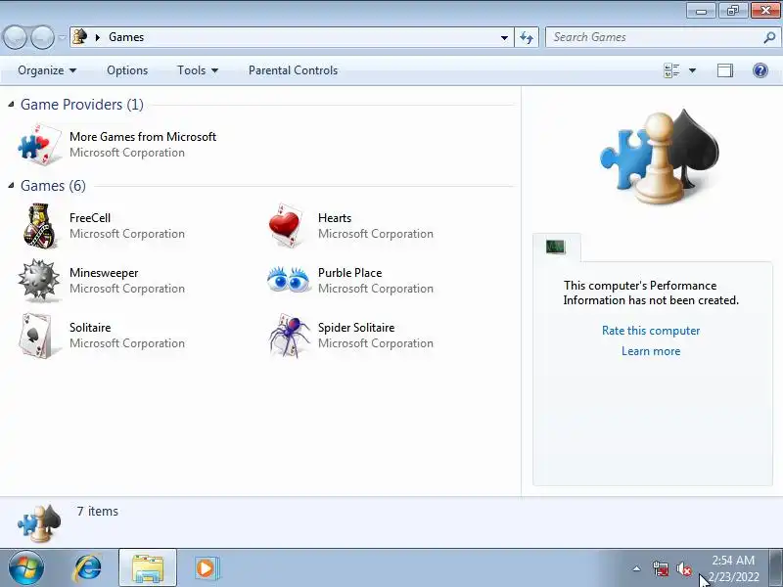
Task: Click the Games breadcrumb in address bar
Action: pyautogui.click(x=126, y=37)
